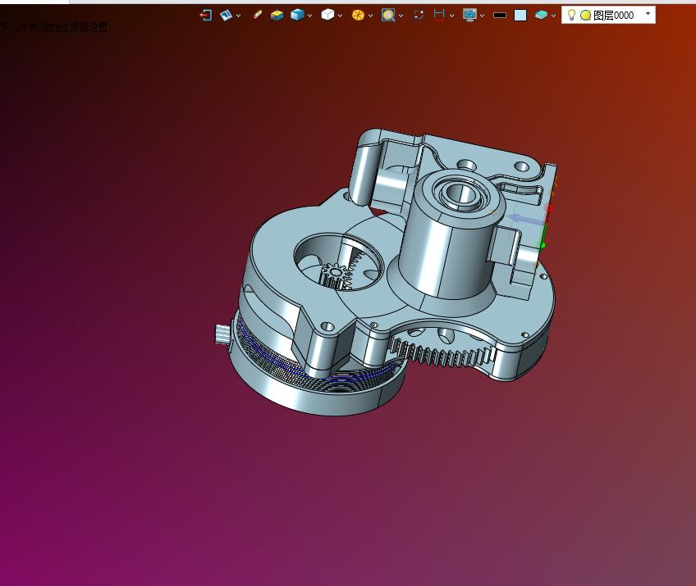The width and height of the screenshot is (696, 586).
Task: Click the black color swatch rectangle
Action: click(x=500, y=16)
